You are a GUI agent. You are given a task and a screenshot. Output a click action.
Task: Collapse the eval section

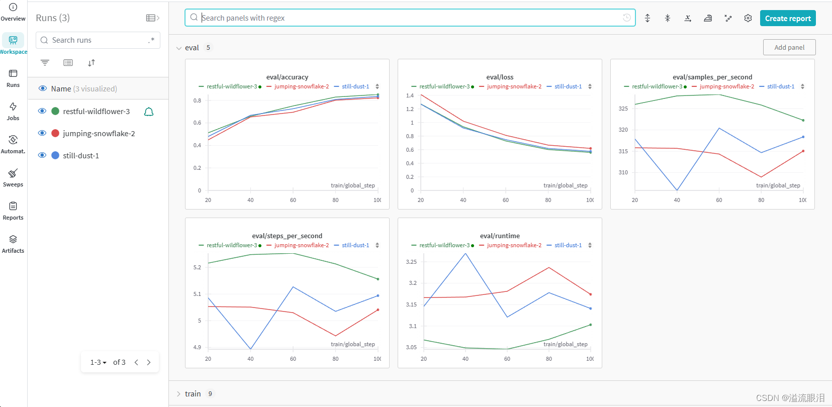tap(179, 48)
